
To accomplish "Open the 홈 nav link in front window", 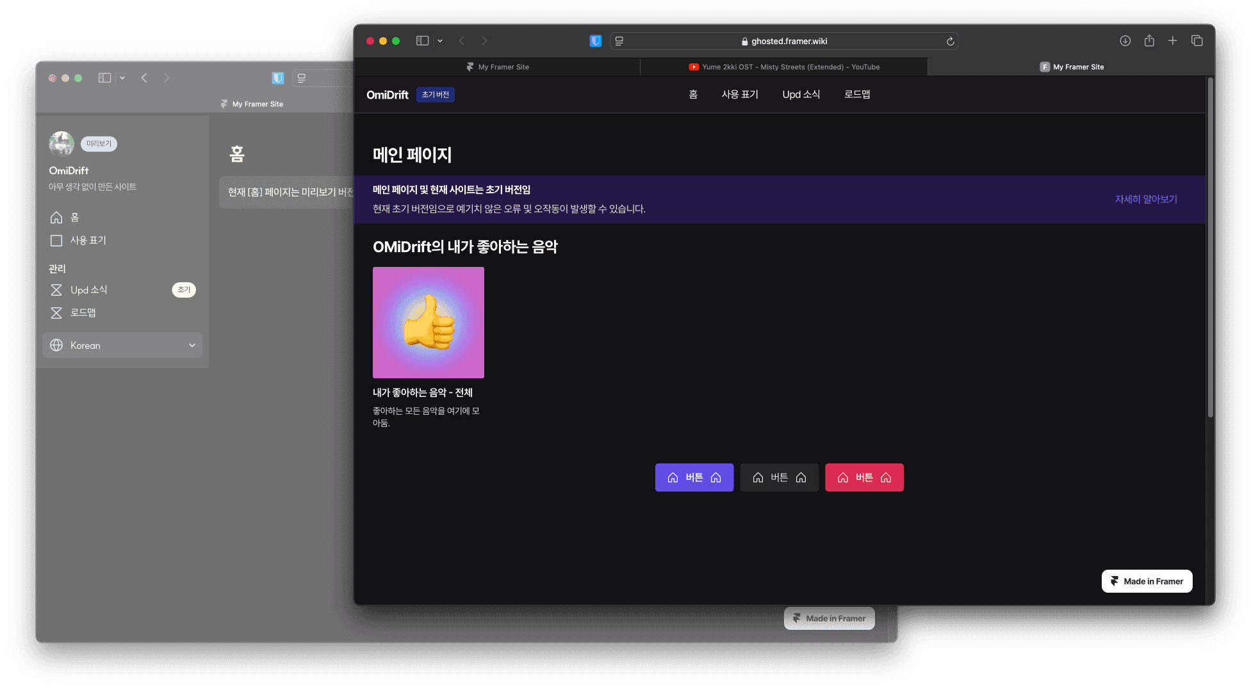I will [x=693, y=95].
